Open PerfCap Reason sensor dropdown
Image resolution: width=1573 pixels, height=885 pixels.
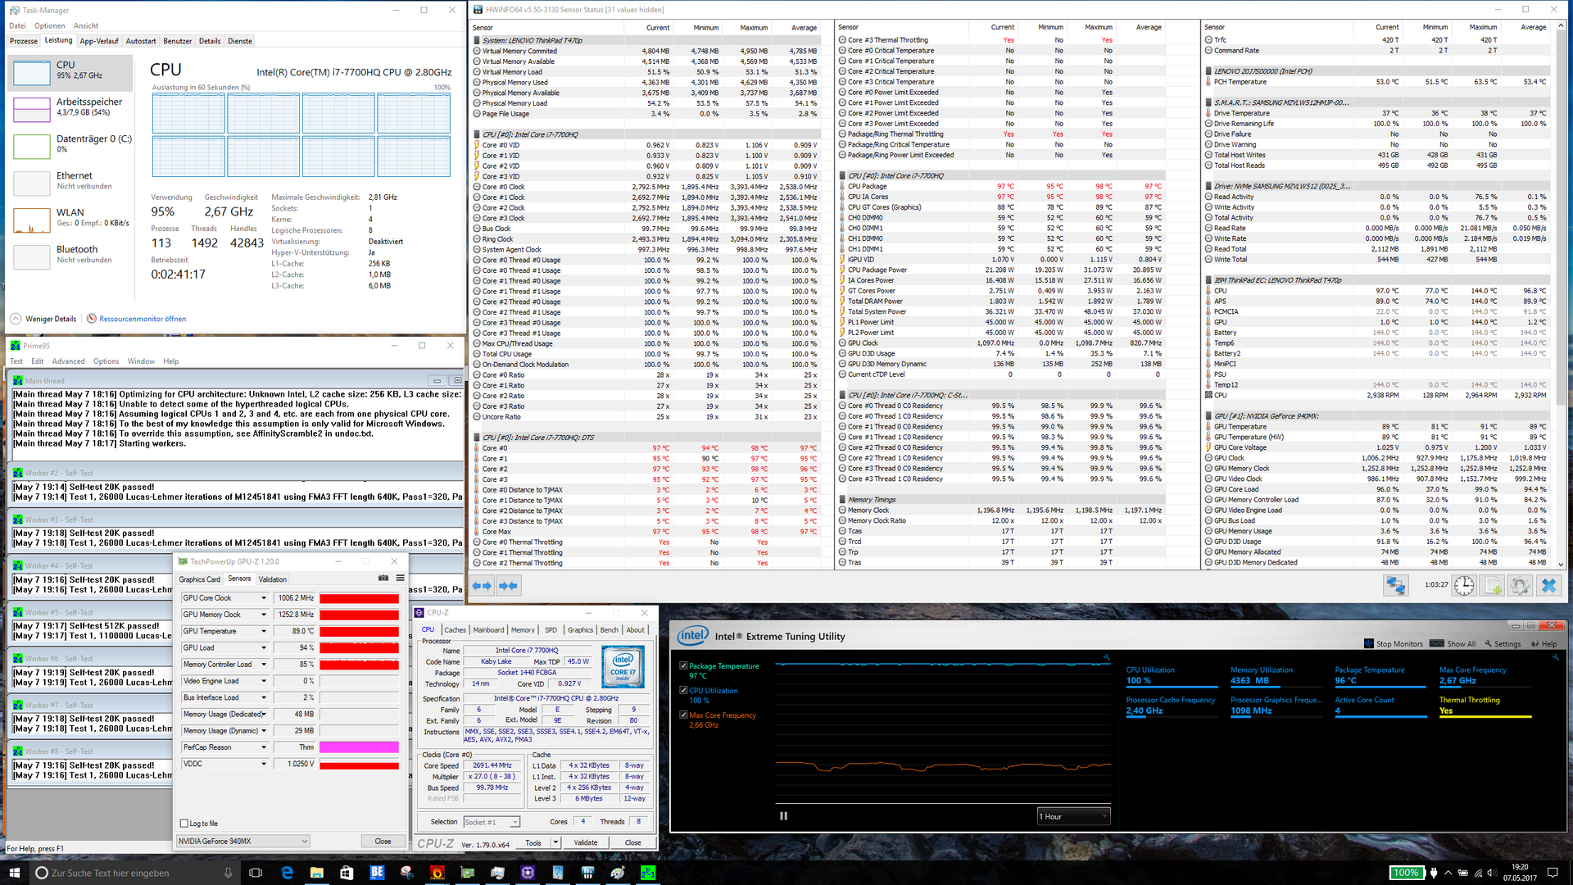tap(264, 747)
